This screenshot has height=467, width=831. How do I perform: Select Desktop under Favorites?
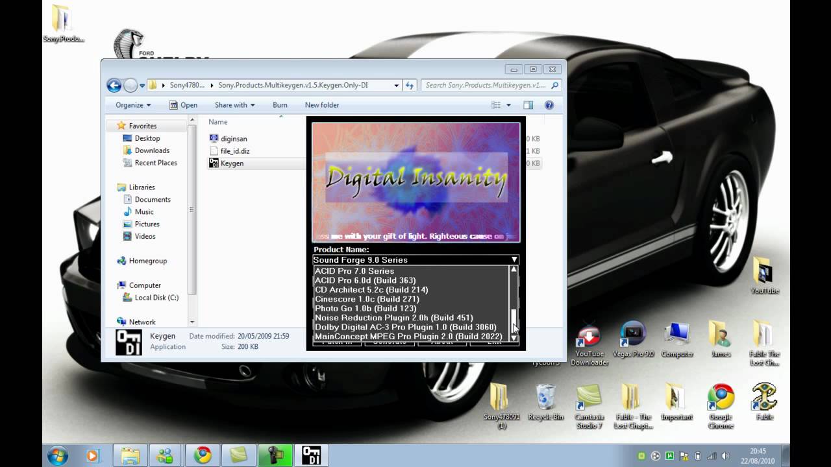[142, 138]
